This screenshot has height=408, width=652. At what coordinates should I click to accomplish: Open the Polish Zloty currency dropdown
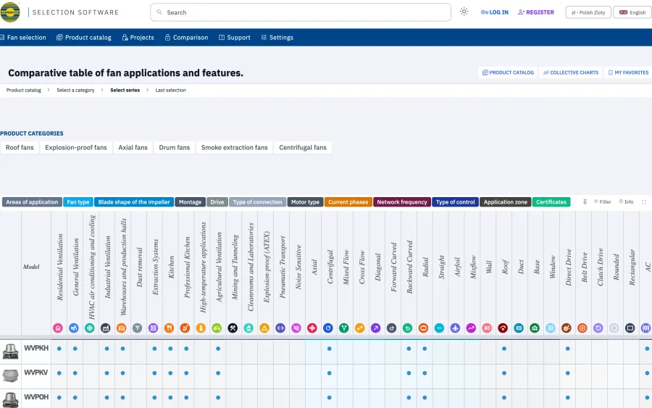[x=588, y=12]
